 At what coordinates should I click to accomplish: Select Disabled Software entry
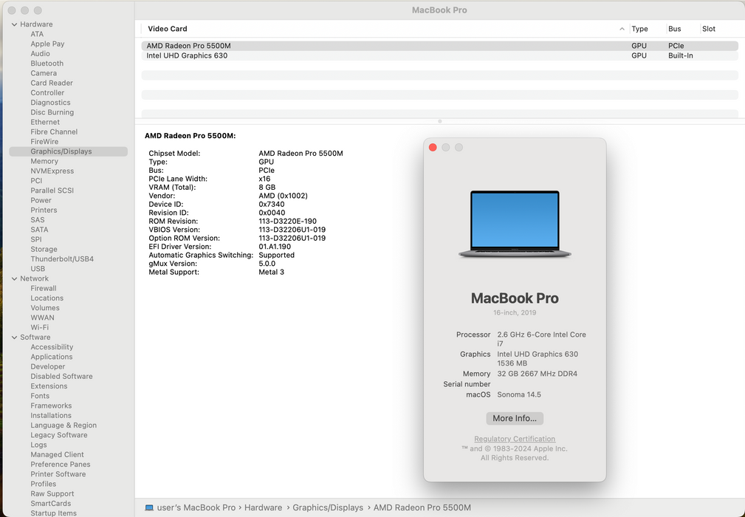62,377
